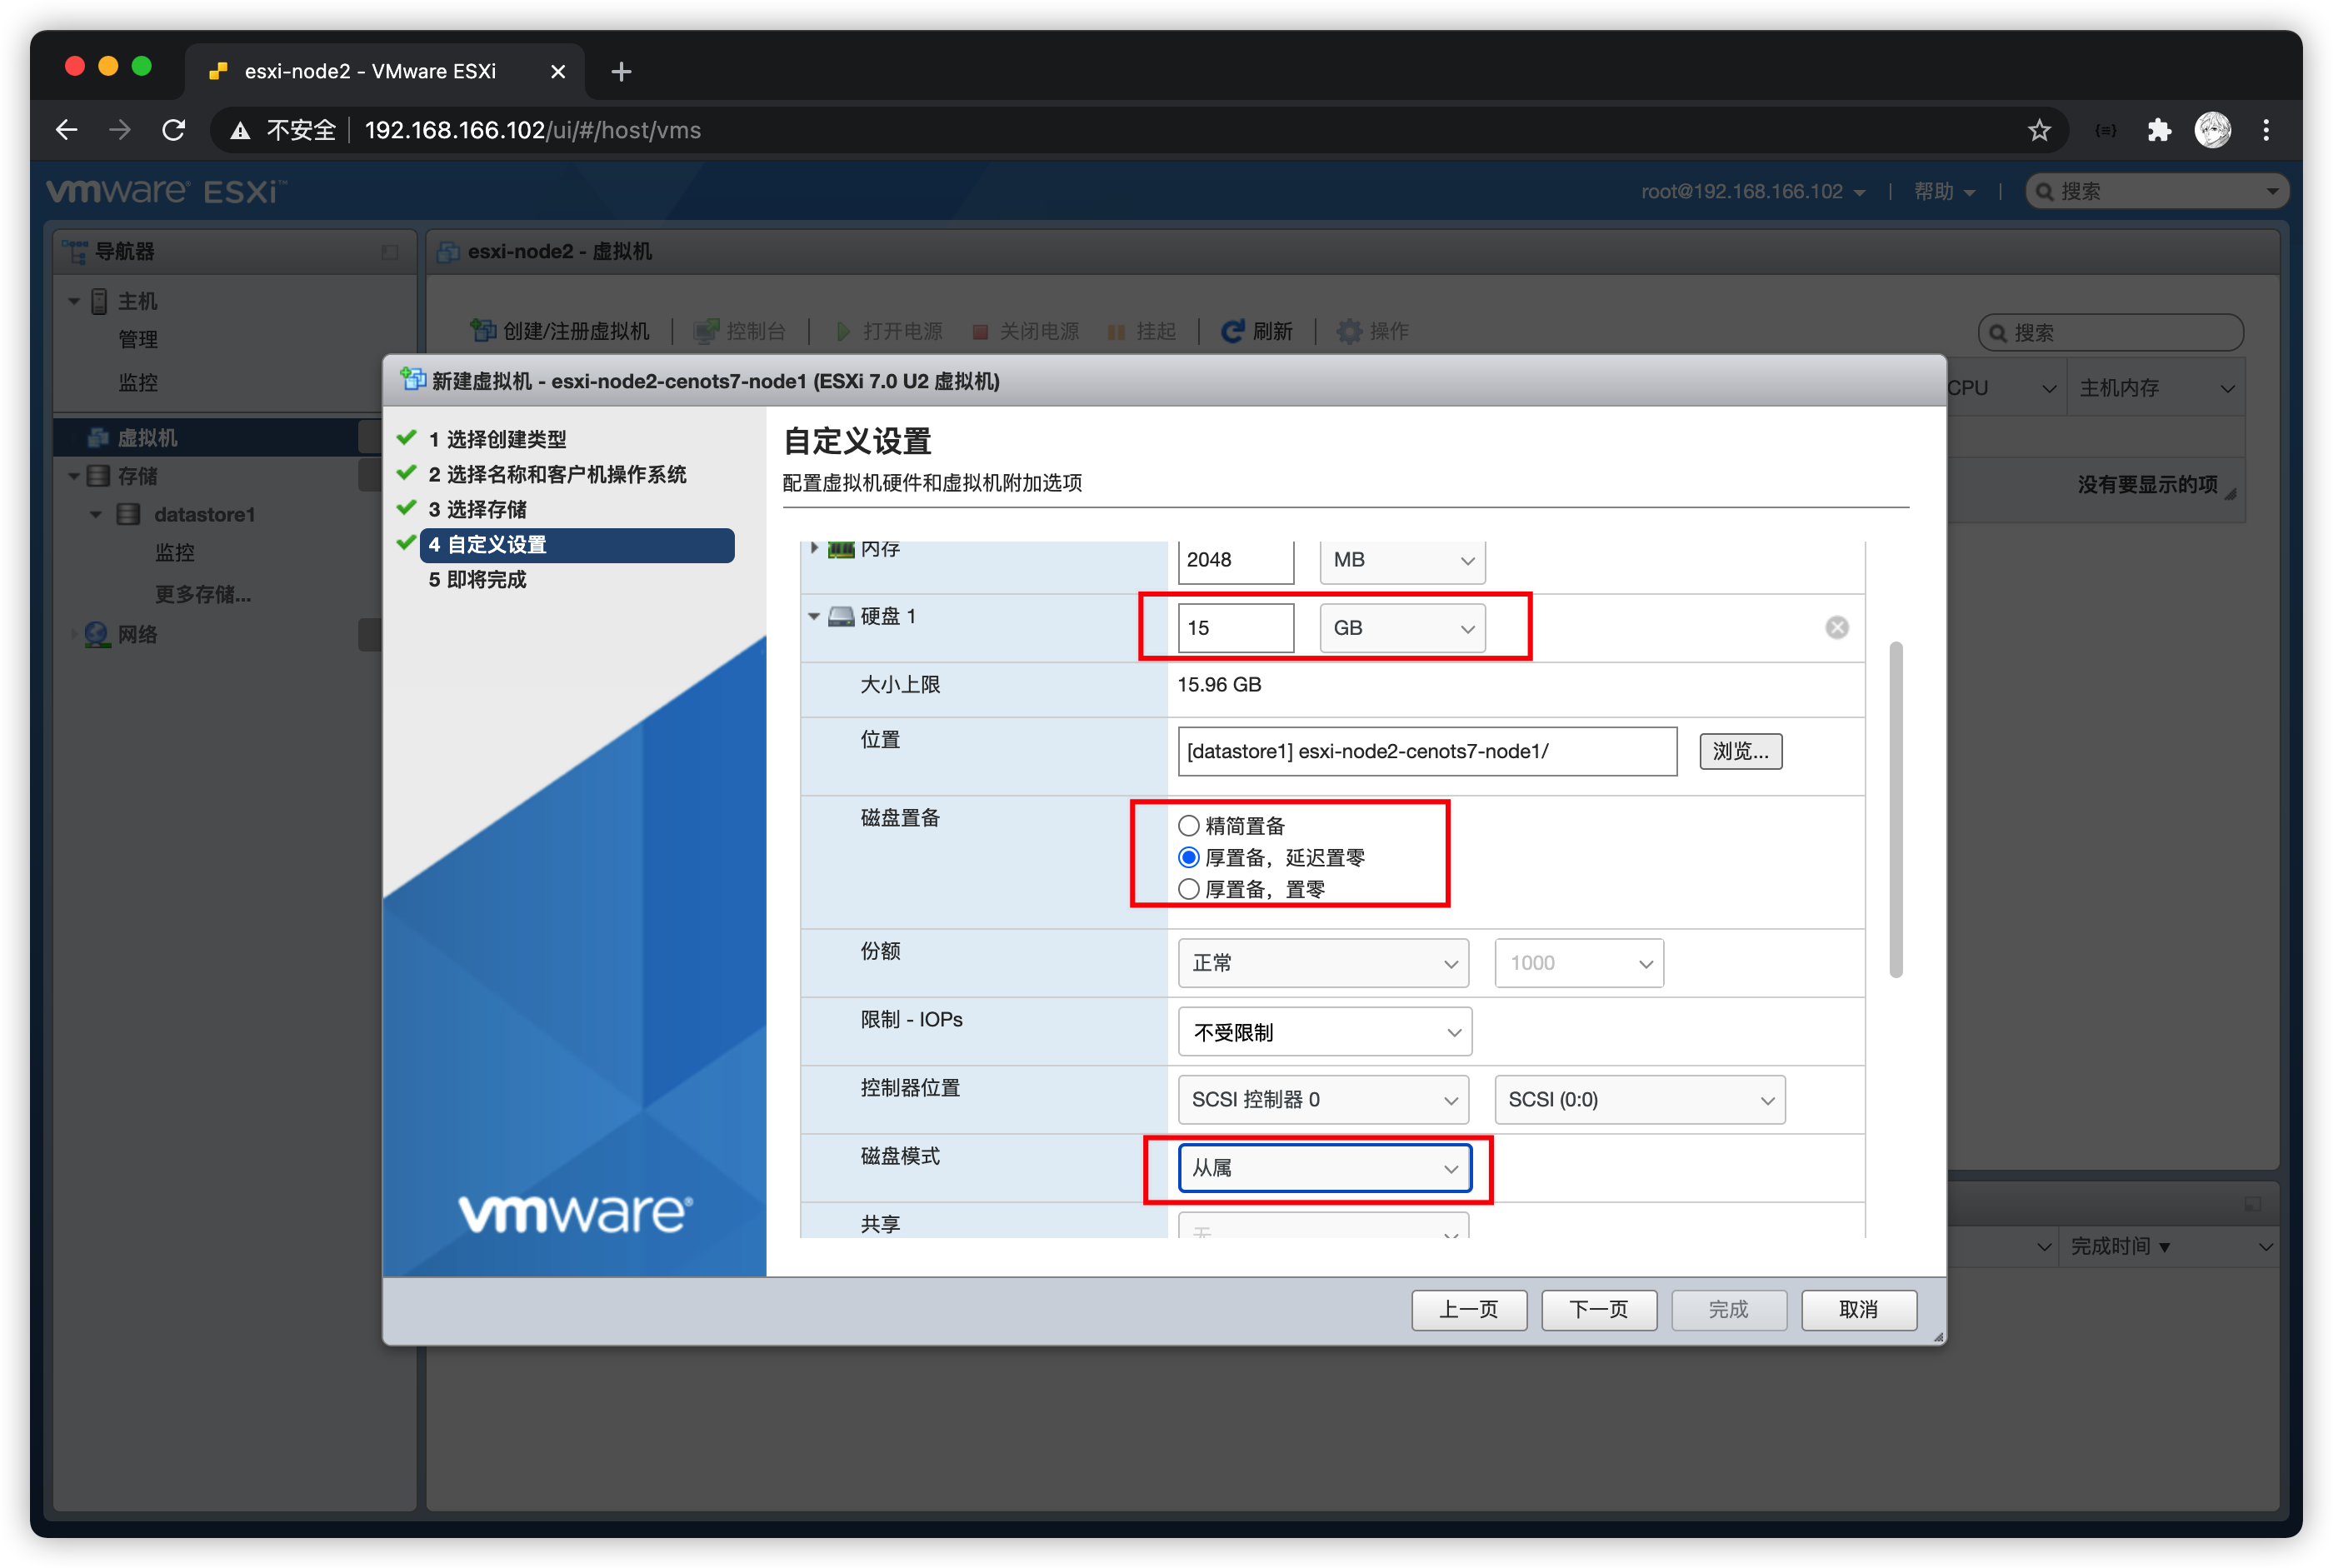The image size is (2333, 1568).
Task: Click the browser reload page icon
Action: click(174, 130)
